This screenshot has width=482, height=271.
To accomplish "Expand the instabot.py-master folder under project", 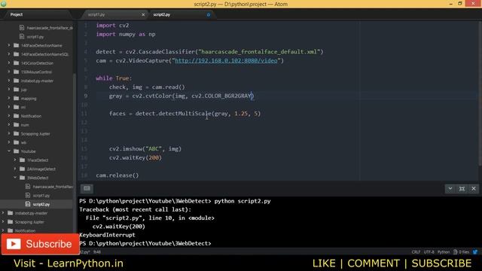I will (x=8, y=81).
